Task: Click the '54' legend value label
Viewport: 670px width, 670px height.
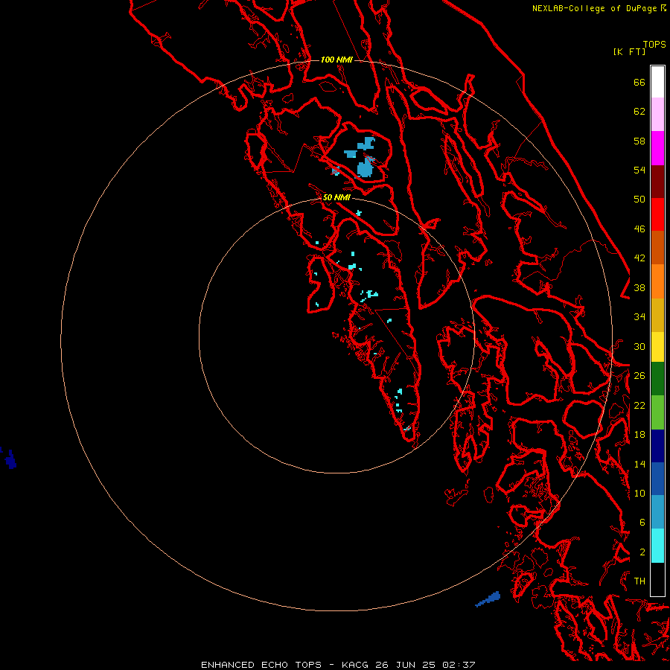Action: (x=639, y=170)
